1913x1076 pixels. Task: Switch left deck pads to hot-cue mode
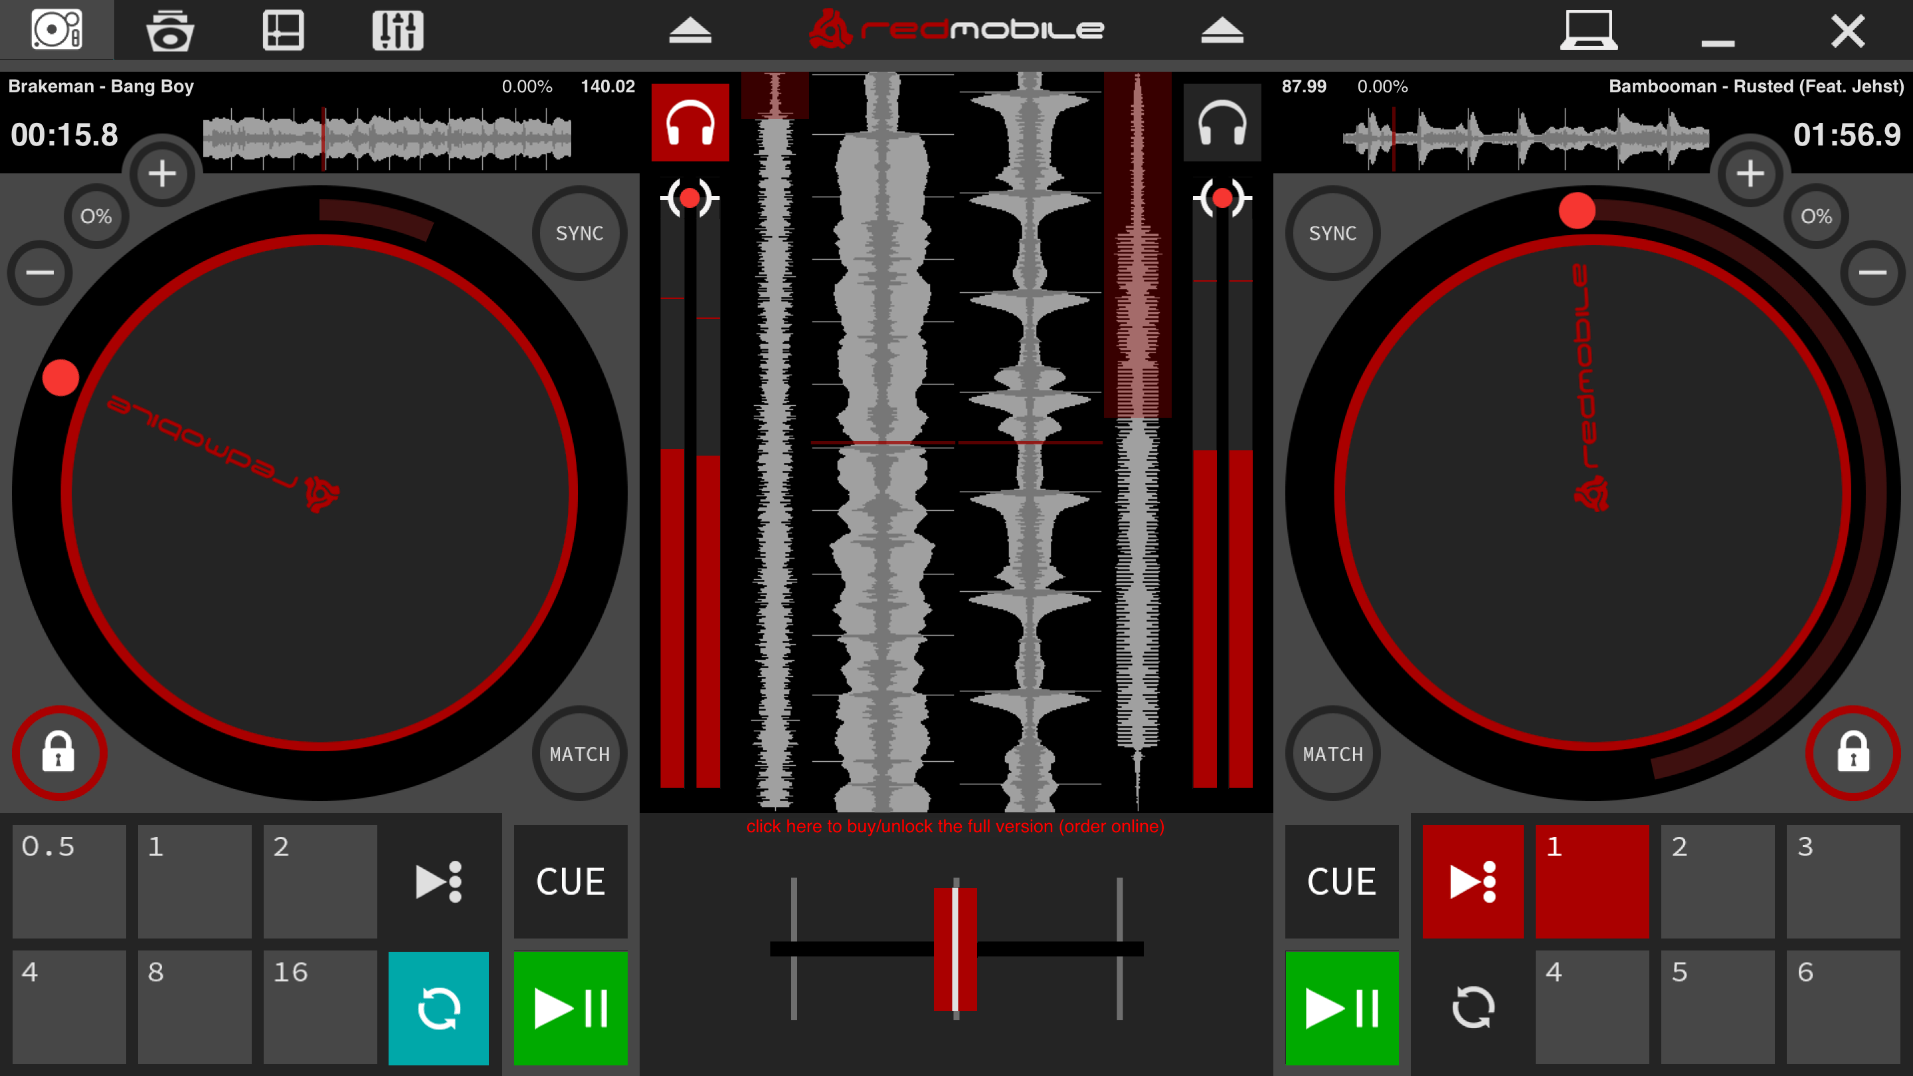pos(439,881)
